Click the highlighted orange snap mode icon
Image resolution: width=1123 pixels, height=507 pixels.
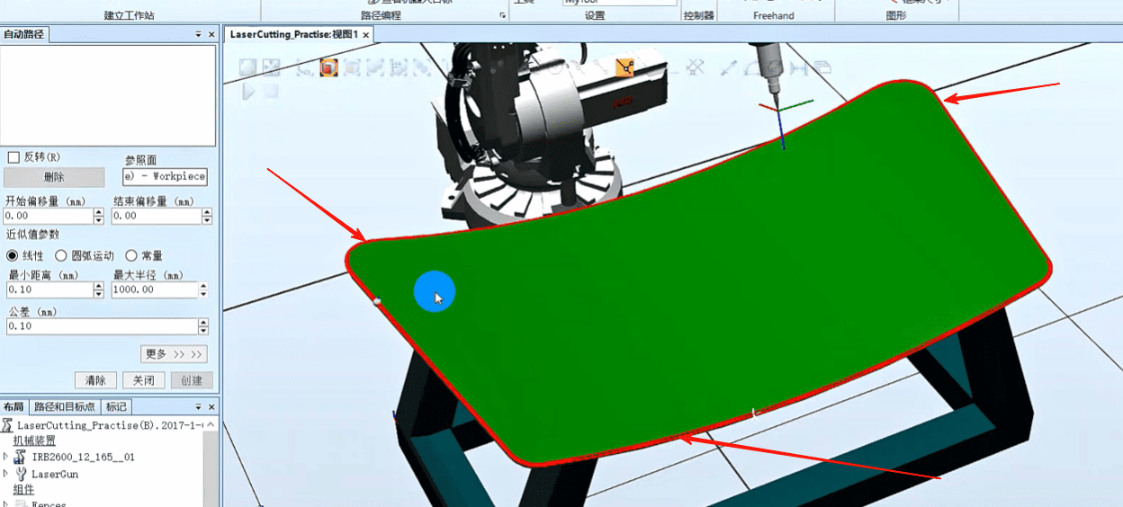(x=625, y=67)
